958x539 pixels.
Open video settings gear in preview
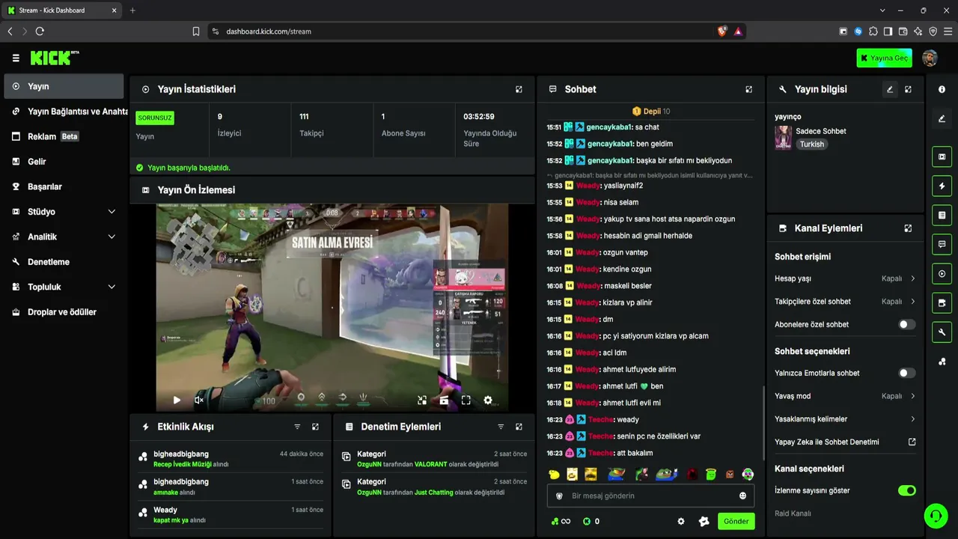488,401
